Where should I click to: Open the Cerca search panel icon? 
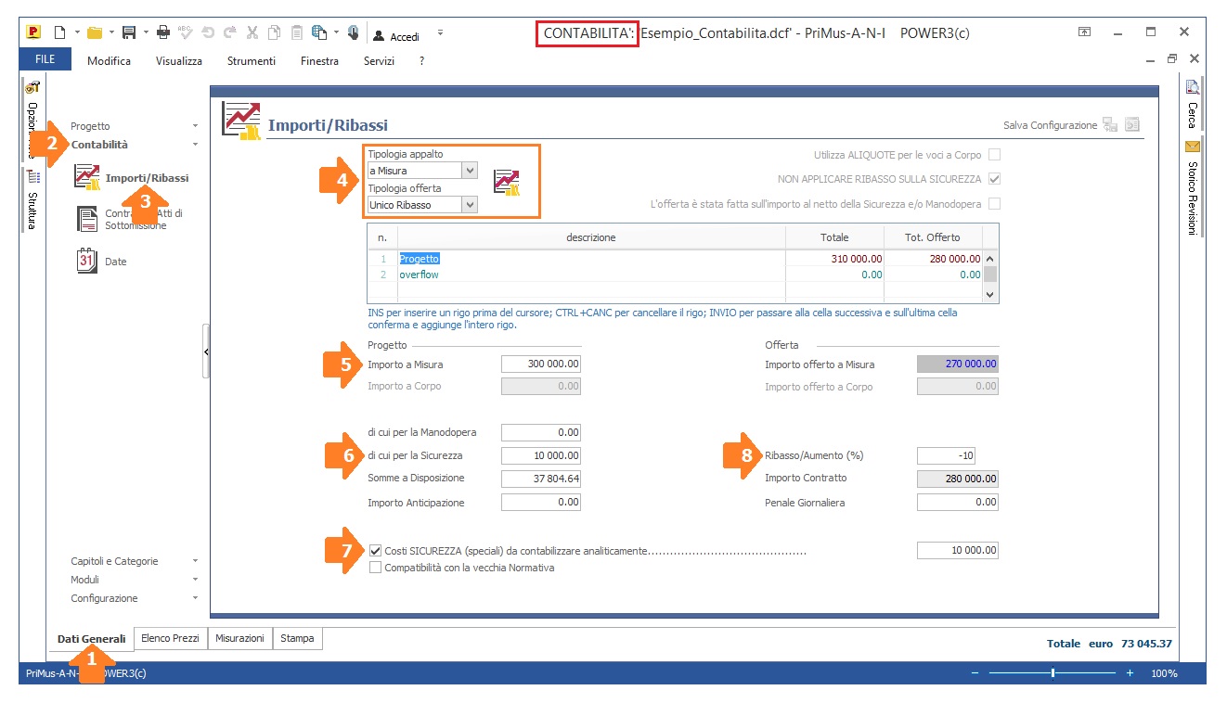click(x=1193, y=88)
